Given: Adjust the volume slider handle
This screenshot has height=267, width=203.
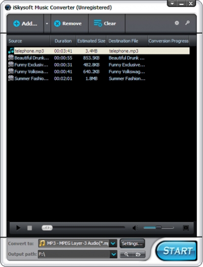Looking at the screenshot, I should [158, 227].
